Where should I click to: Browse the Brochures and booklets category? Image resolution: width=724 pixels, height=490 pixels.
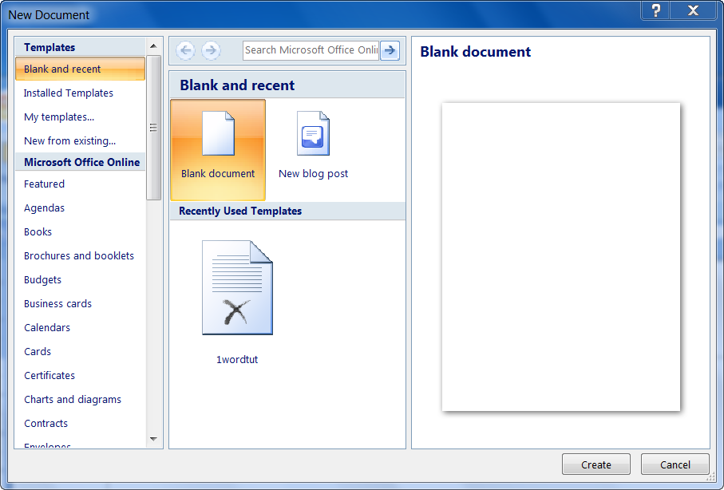79,256
